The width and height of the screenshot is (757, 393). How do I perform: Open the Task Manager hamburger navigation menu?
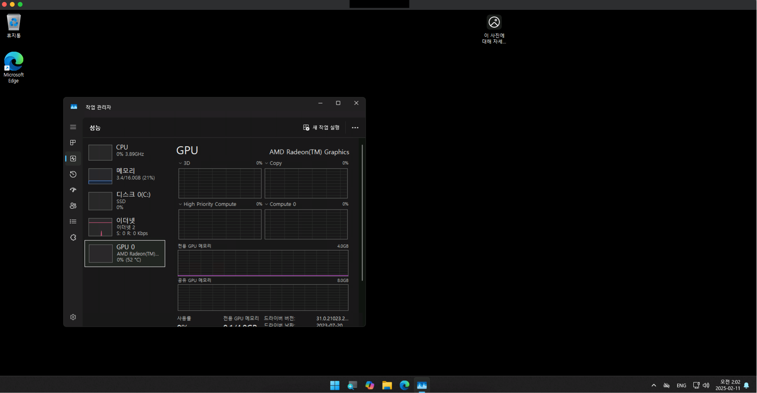tap(73, 127)
